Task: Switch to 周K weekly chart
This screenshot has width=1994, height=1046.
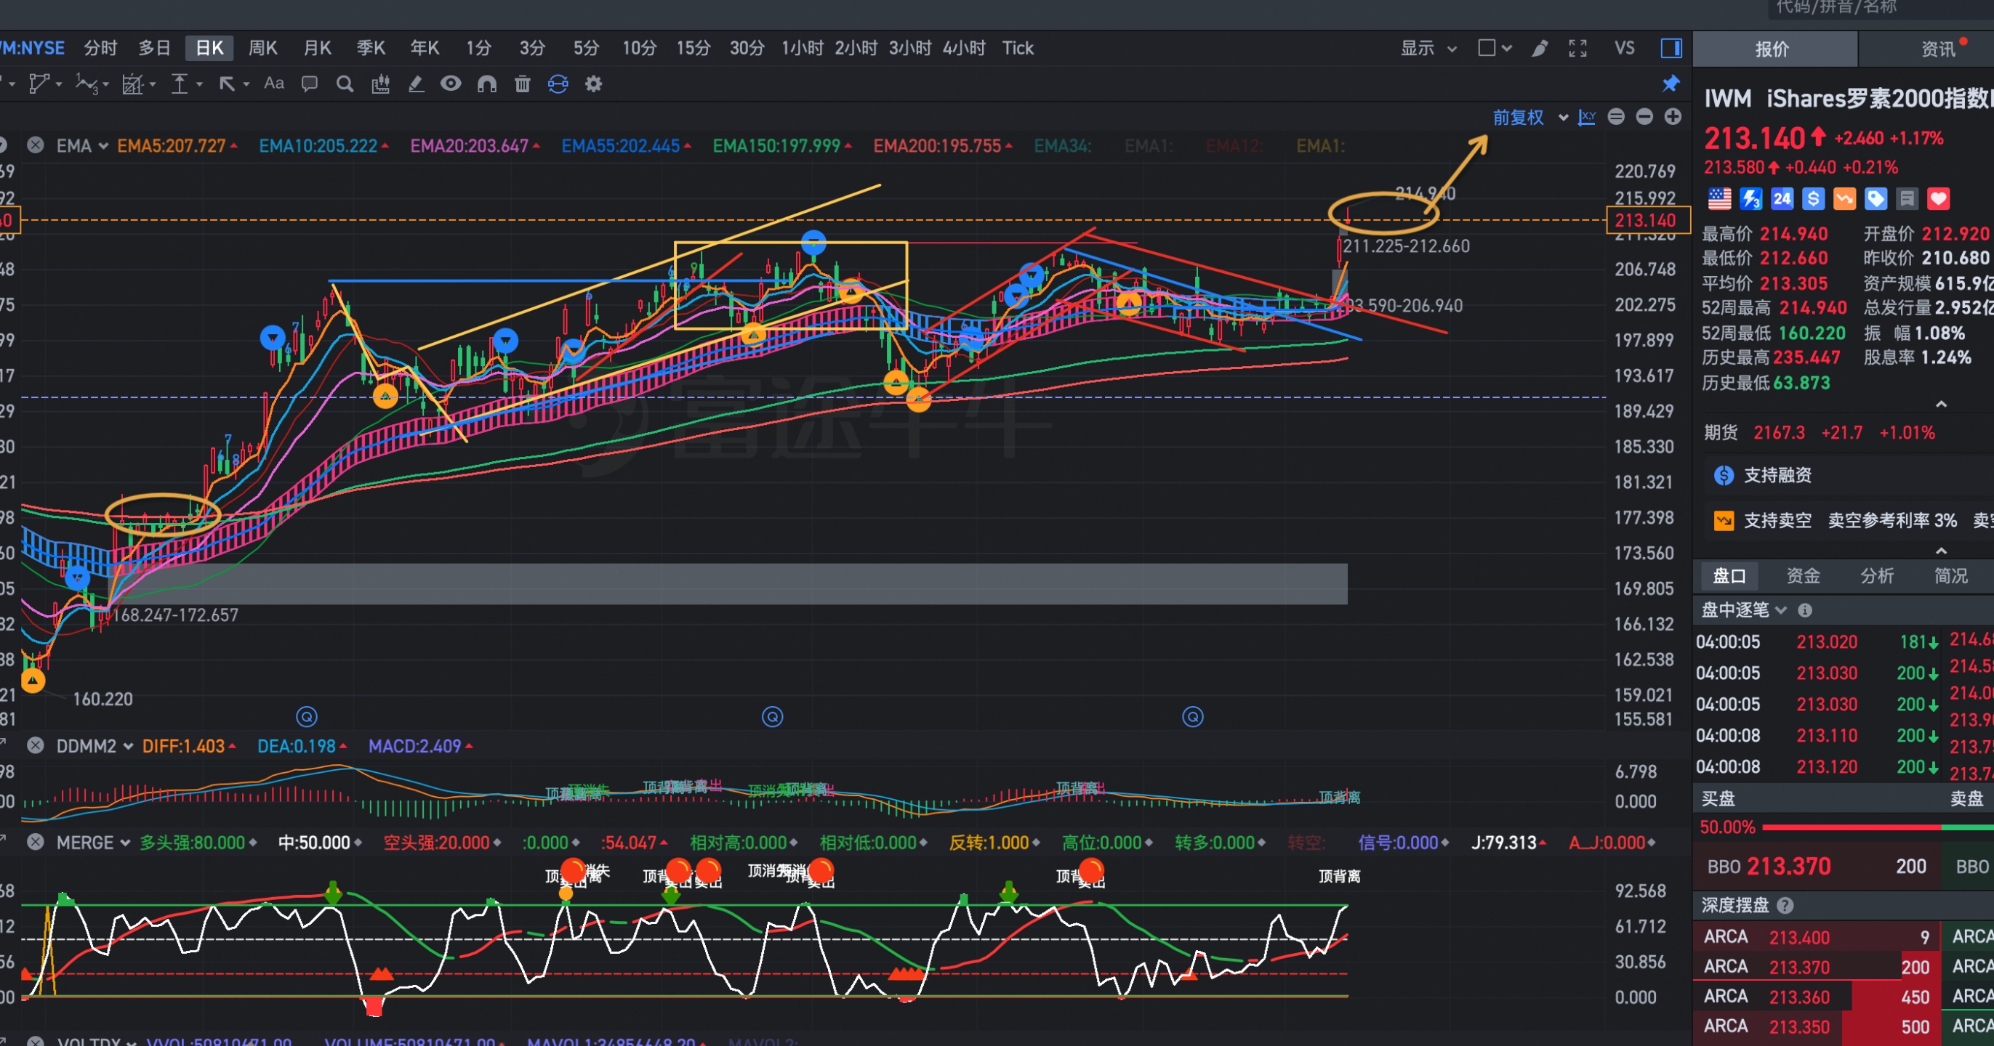Action: [262, 48]
